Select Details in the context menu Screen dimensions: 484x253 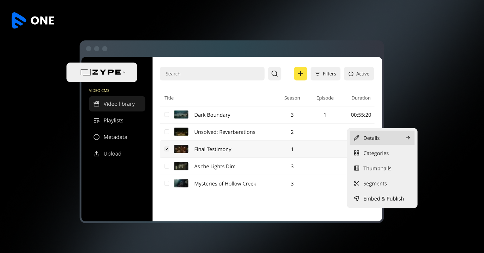(382, 138)
